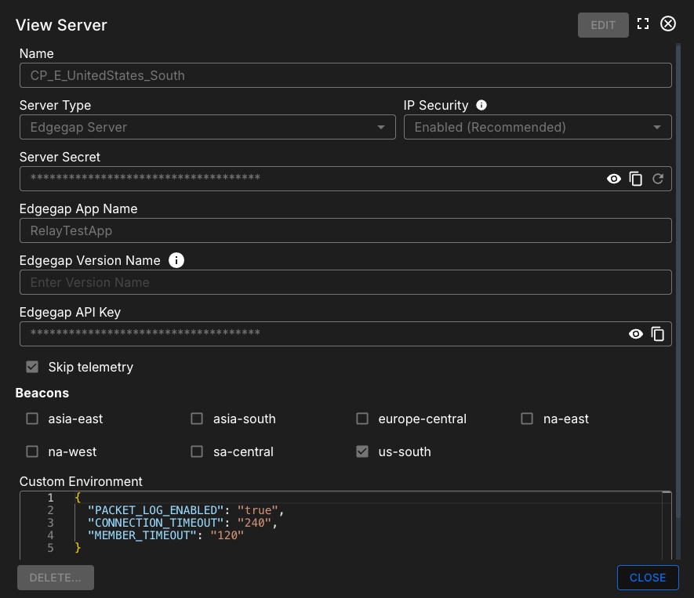Enable the na-east beacon
The width and height of the screenshot is (694, 598).
(527, 419)
